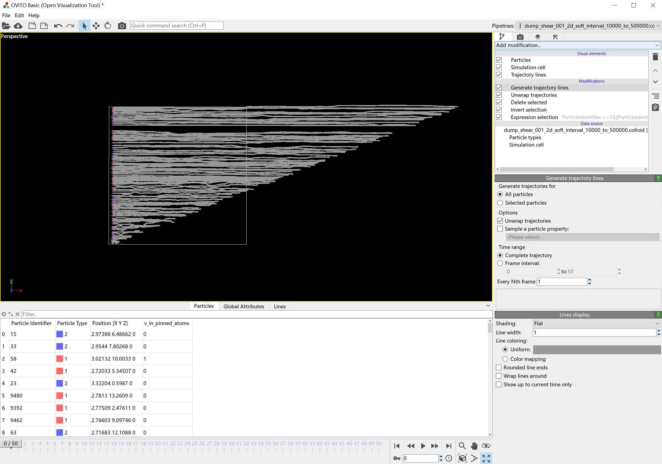Expand the Shading Flat combo box
The height and width of the screenshot is (464, 662).
click(596, 323)
